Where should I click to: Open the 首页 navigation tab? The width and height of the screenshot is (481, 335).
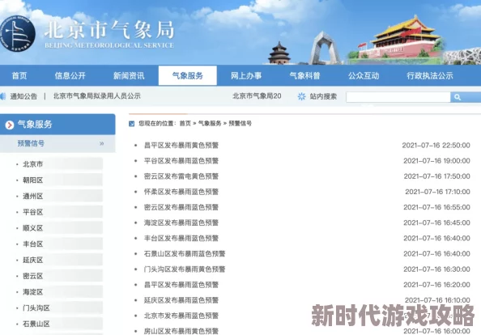pos(19,76)
